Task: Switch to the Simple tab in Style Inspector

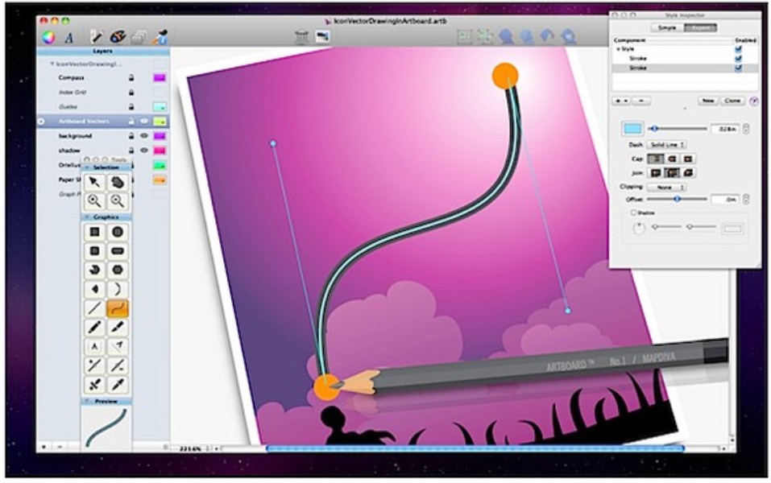Action: [x=667, y=27]
